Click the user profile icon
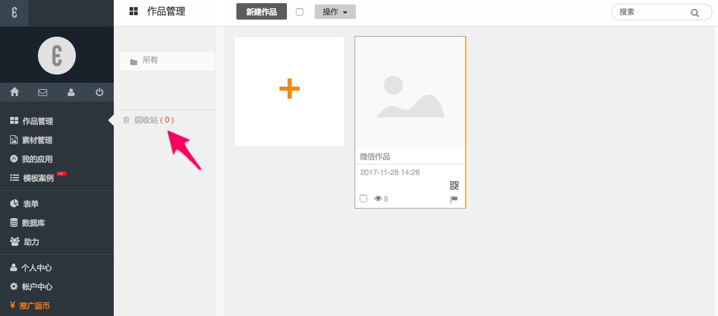This screenshot has height=316, width=718. [71, 92]
